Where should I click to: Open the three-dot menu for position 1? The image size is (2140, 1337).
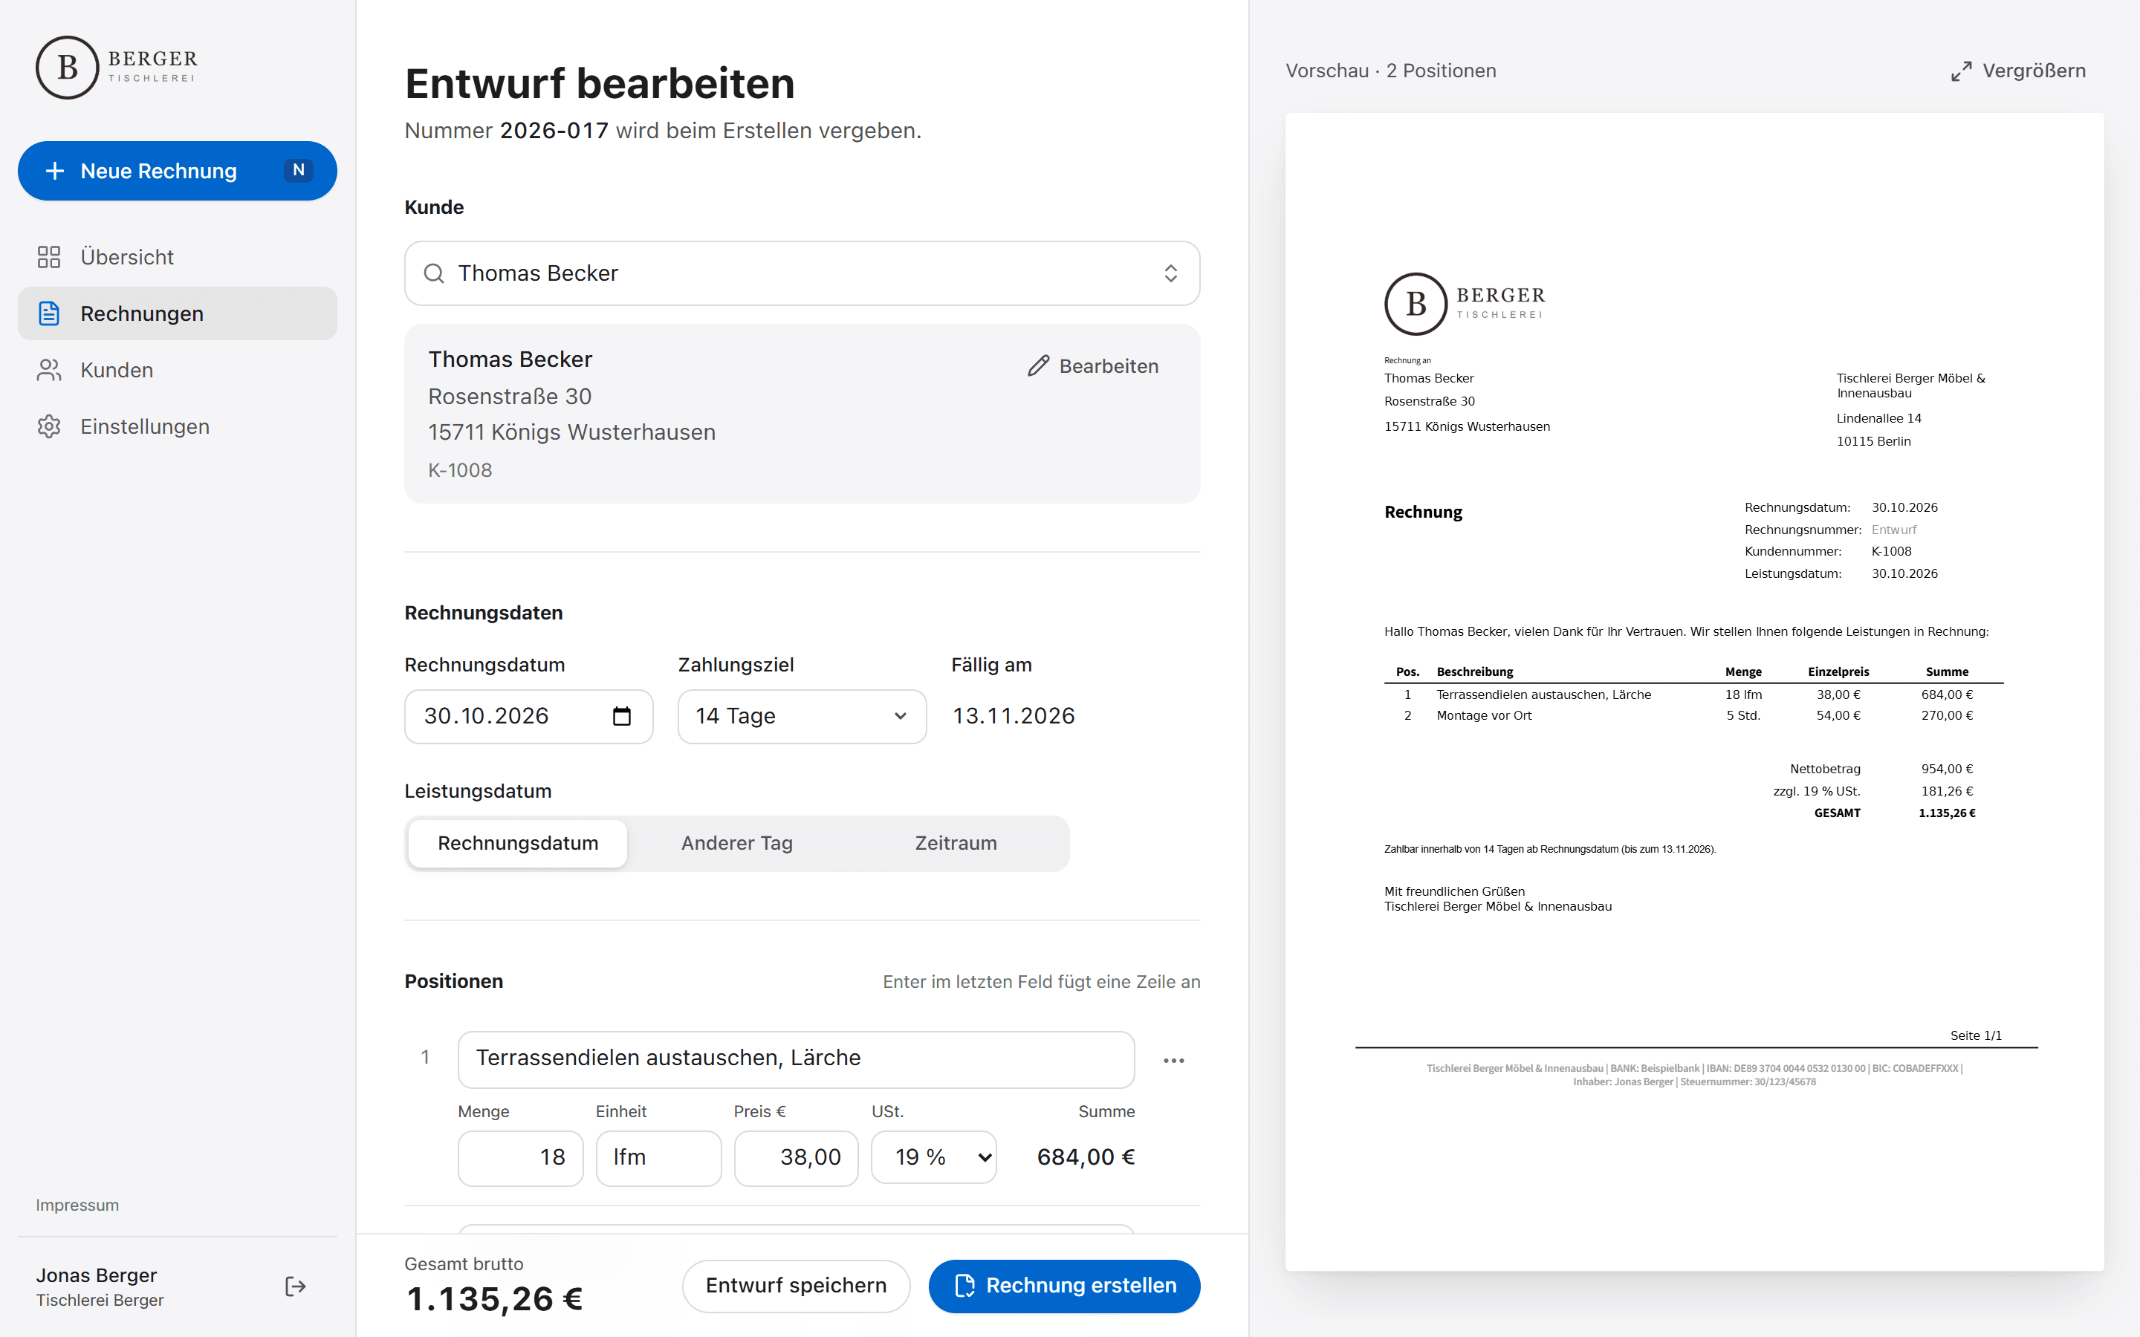click(x=1173, y=1060)
